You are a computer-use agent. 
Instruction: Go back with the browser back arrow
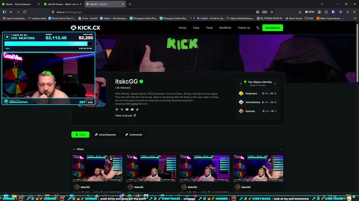[x=11, y=12]
